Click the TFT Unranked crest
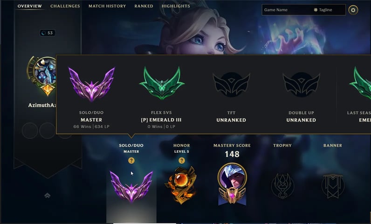 (x=231, y=85)
